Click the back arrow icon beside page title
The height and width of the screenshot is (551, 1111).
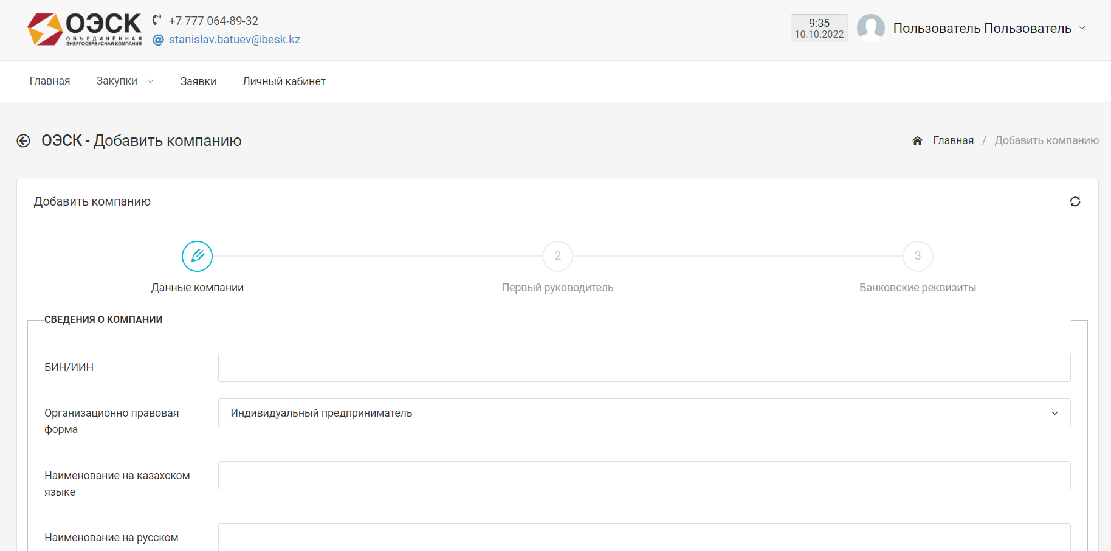[23, 141]
